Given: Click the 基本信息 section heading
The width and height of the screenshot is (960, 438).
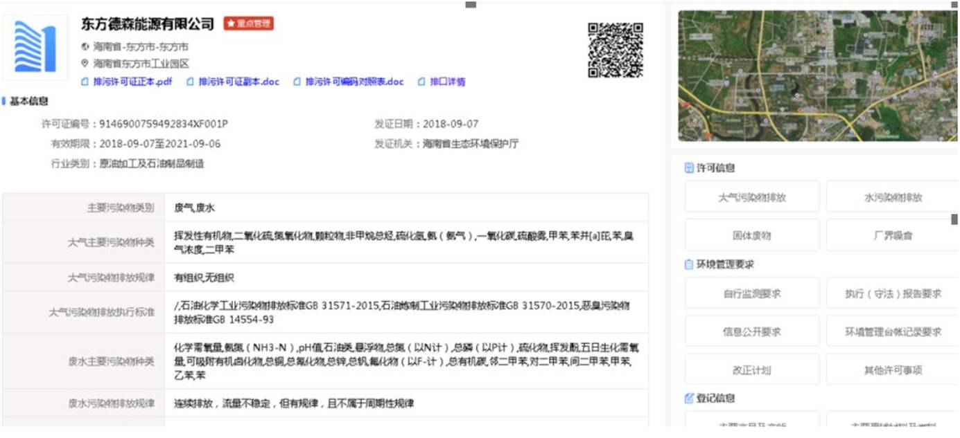Looking at the screenshot, I should pyautogui.click(x=29, y=101).
